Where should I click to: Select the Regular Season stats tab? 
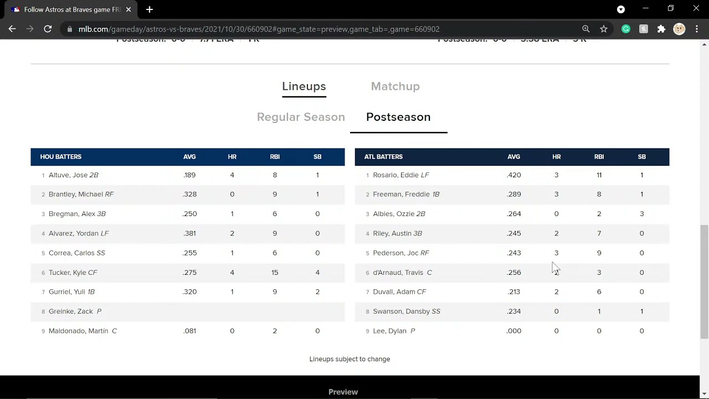[x=301, y=117]
